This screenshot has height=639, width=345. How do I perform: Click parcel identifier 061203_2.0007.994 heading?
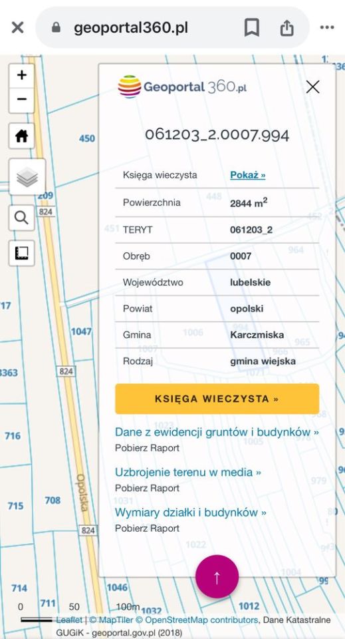click(217, 135)
